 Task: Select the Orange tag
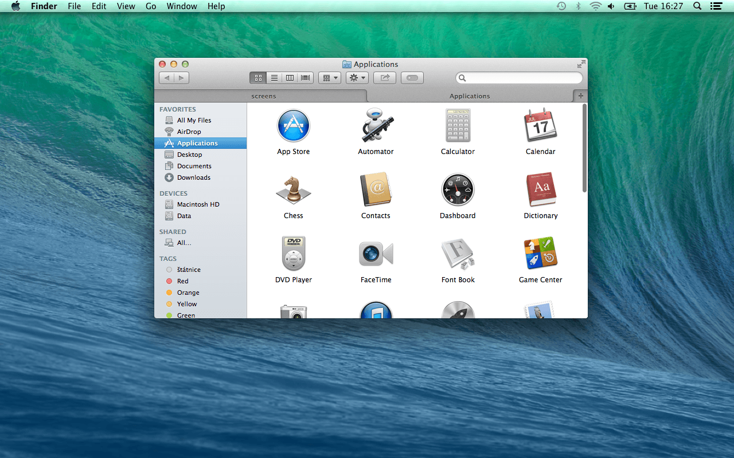[200, 293]
